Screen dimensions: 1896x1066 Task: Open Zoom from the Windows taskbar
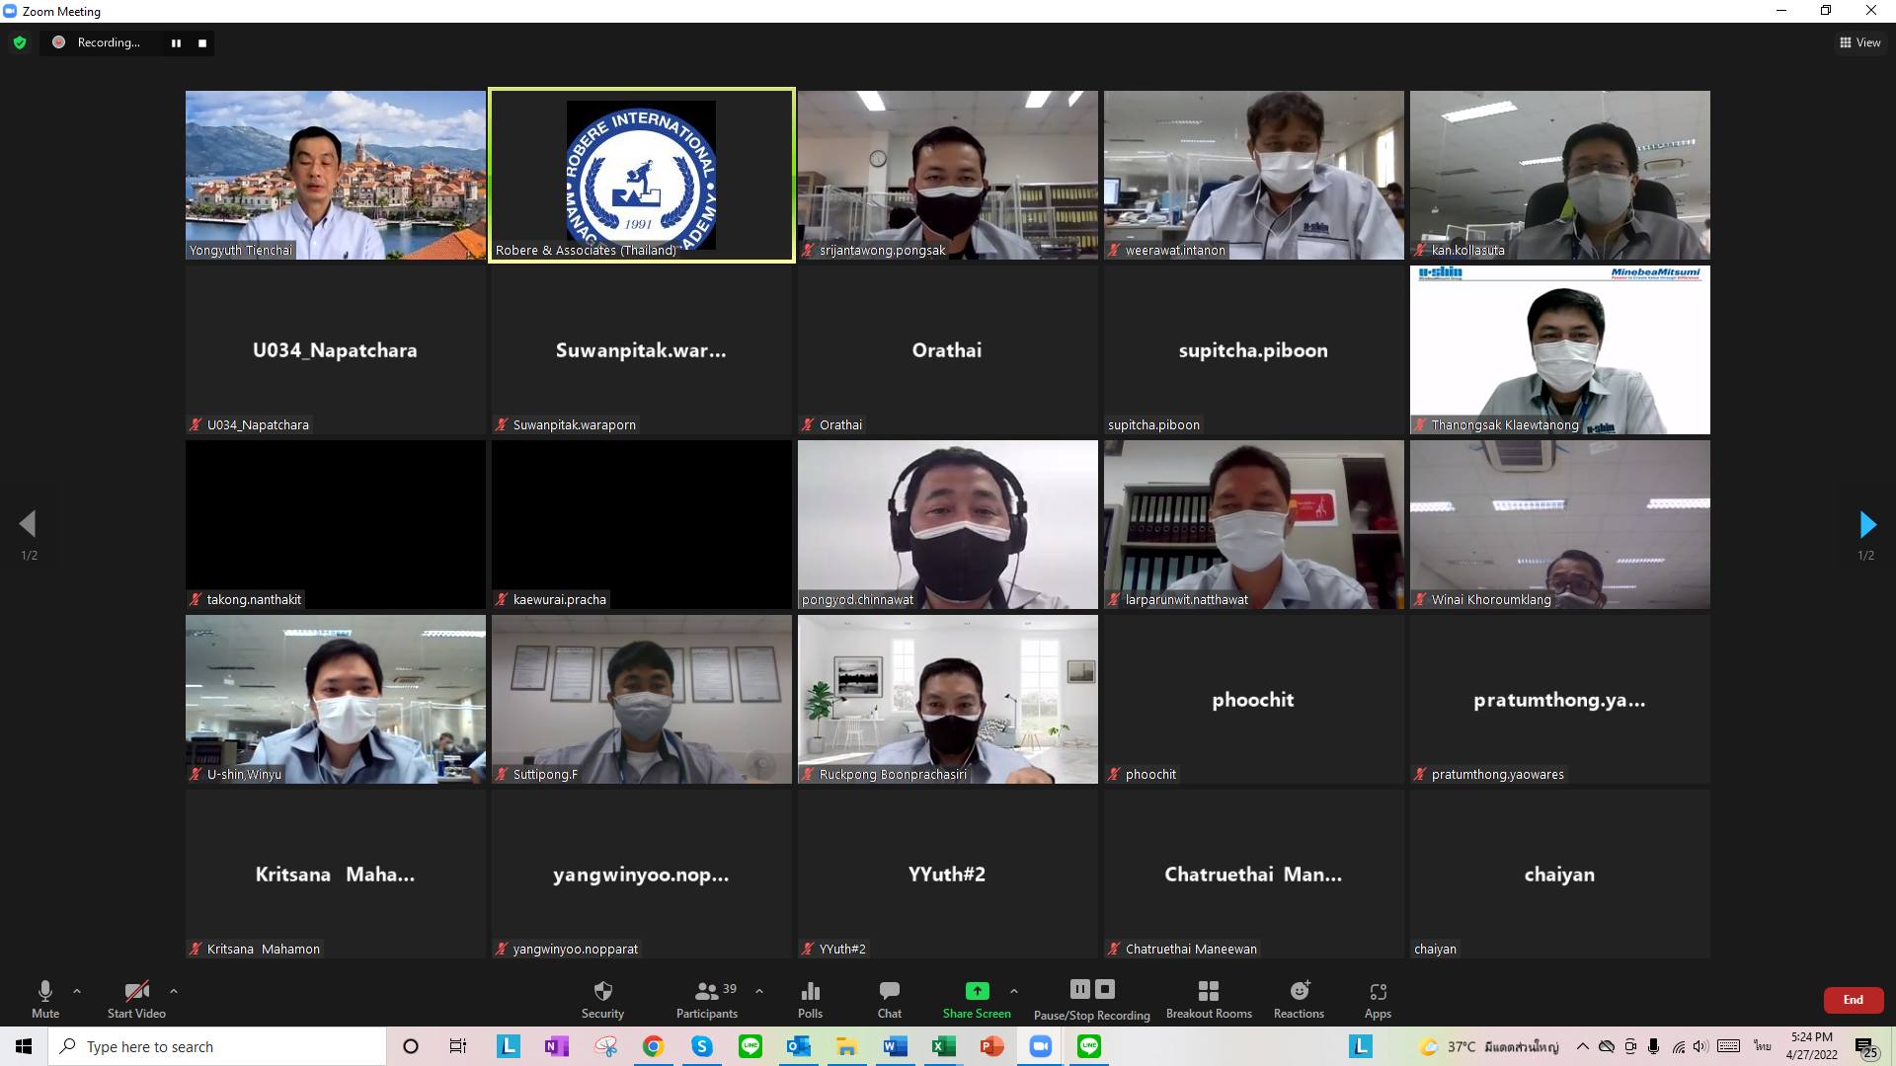click(x=1040, y=1046)
